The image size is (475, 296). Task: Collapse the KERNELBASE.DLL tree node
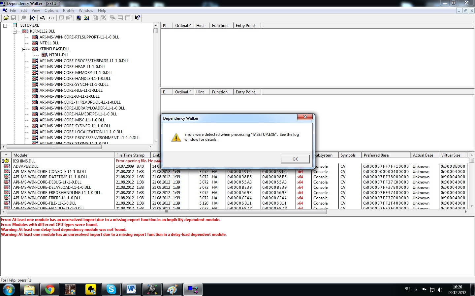click(24, 49)
